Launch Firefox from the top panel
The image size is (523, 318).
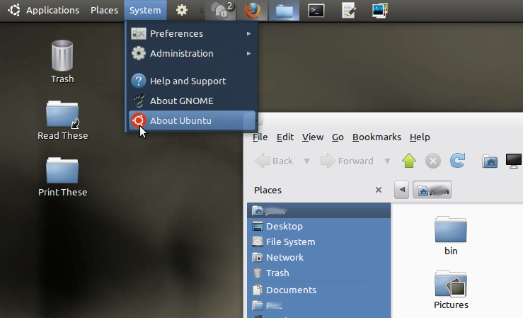[253, 10]
